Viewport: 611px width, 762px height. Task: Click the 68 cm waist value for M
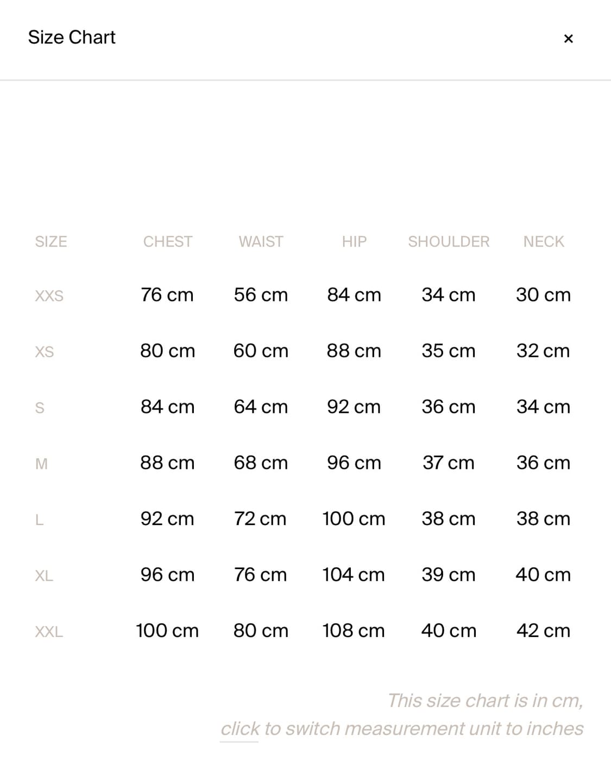261,463
